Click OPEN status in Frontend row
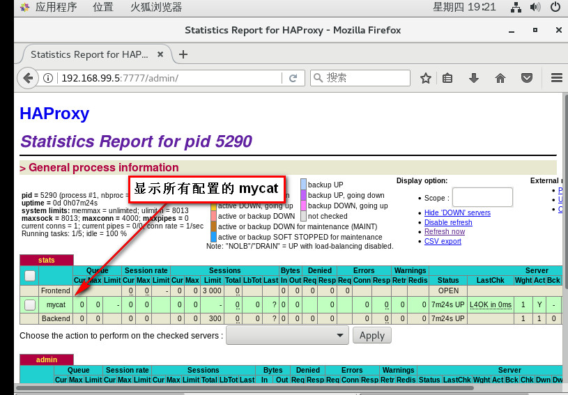This screenshot has height=395, width=568. point(448,291)
